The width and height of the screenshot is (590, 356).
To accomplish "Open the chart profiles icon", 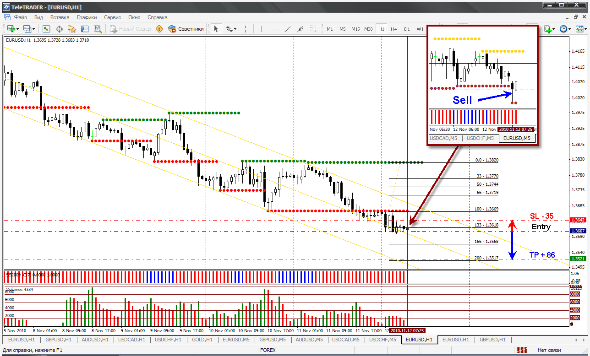I will pos(27,29).
